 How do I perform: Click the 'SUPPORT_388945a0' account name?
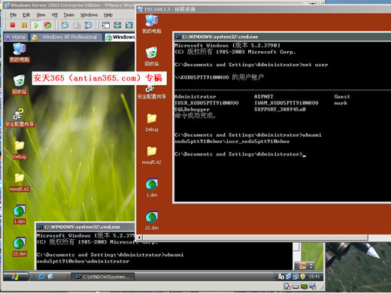(x=280, y=110)
